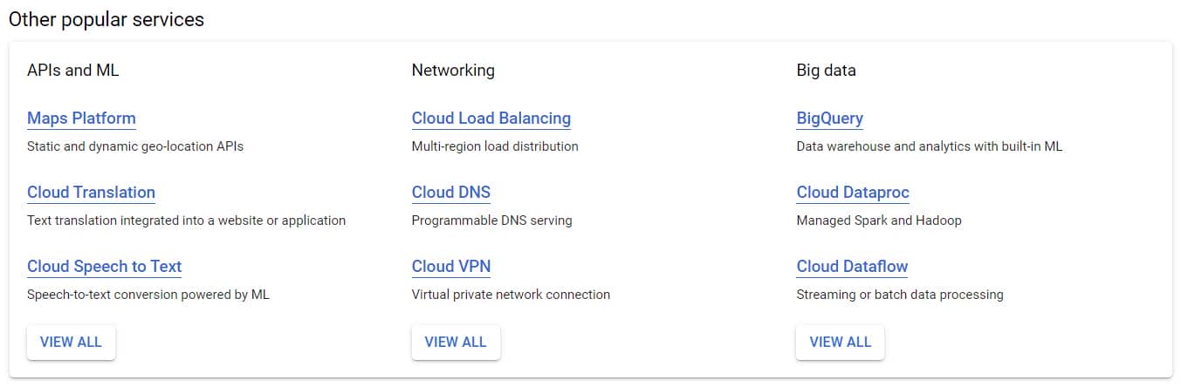Open the Cloud Translation link
This screenshot has width=1181, height=387.
click(91, 193)
